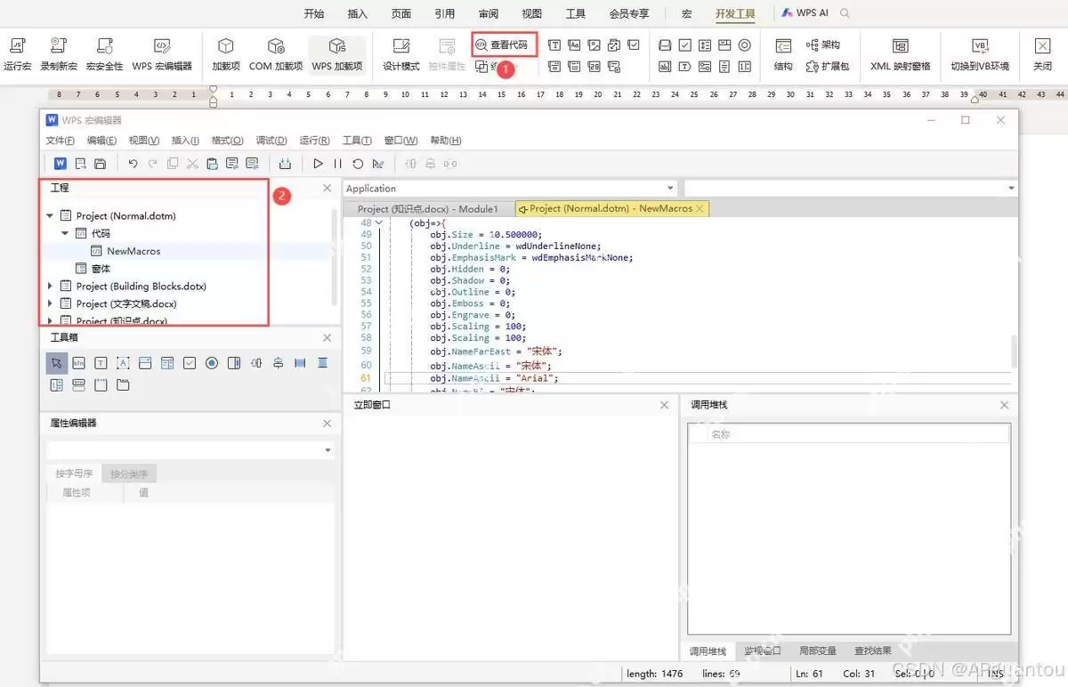
Task: Close the 立即窗口 immediate panel
Action: [x=664, y=405]
